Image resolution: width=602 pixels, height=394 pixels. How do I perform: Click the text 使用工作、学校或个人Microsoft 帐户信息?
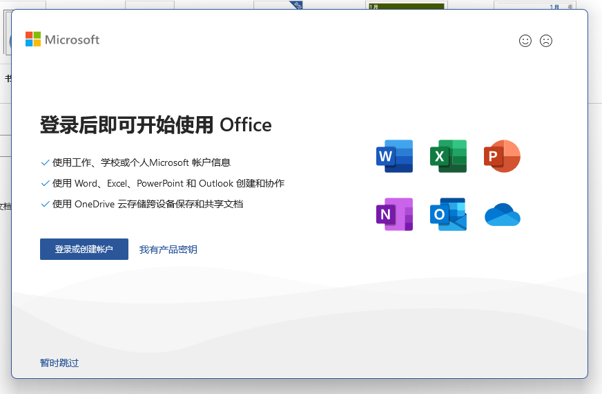tap(142, 162)
